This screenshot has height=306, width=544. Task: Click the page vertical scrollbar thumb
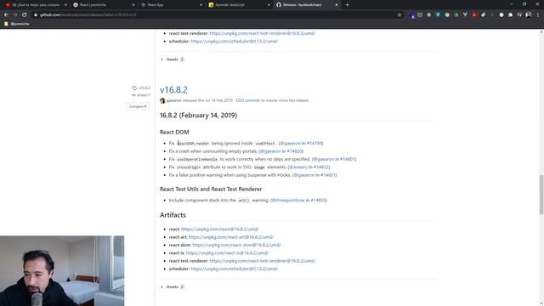[541, 195]
